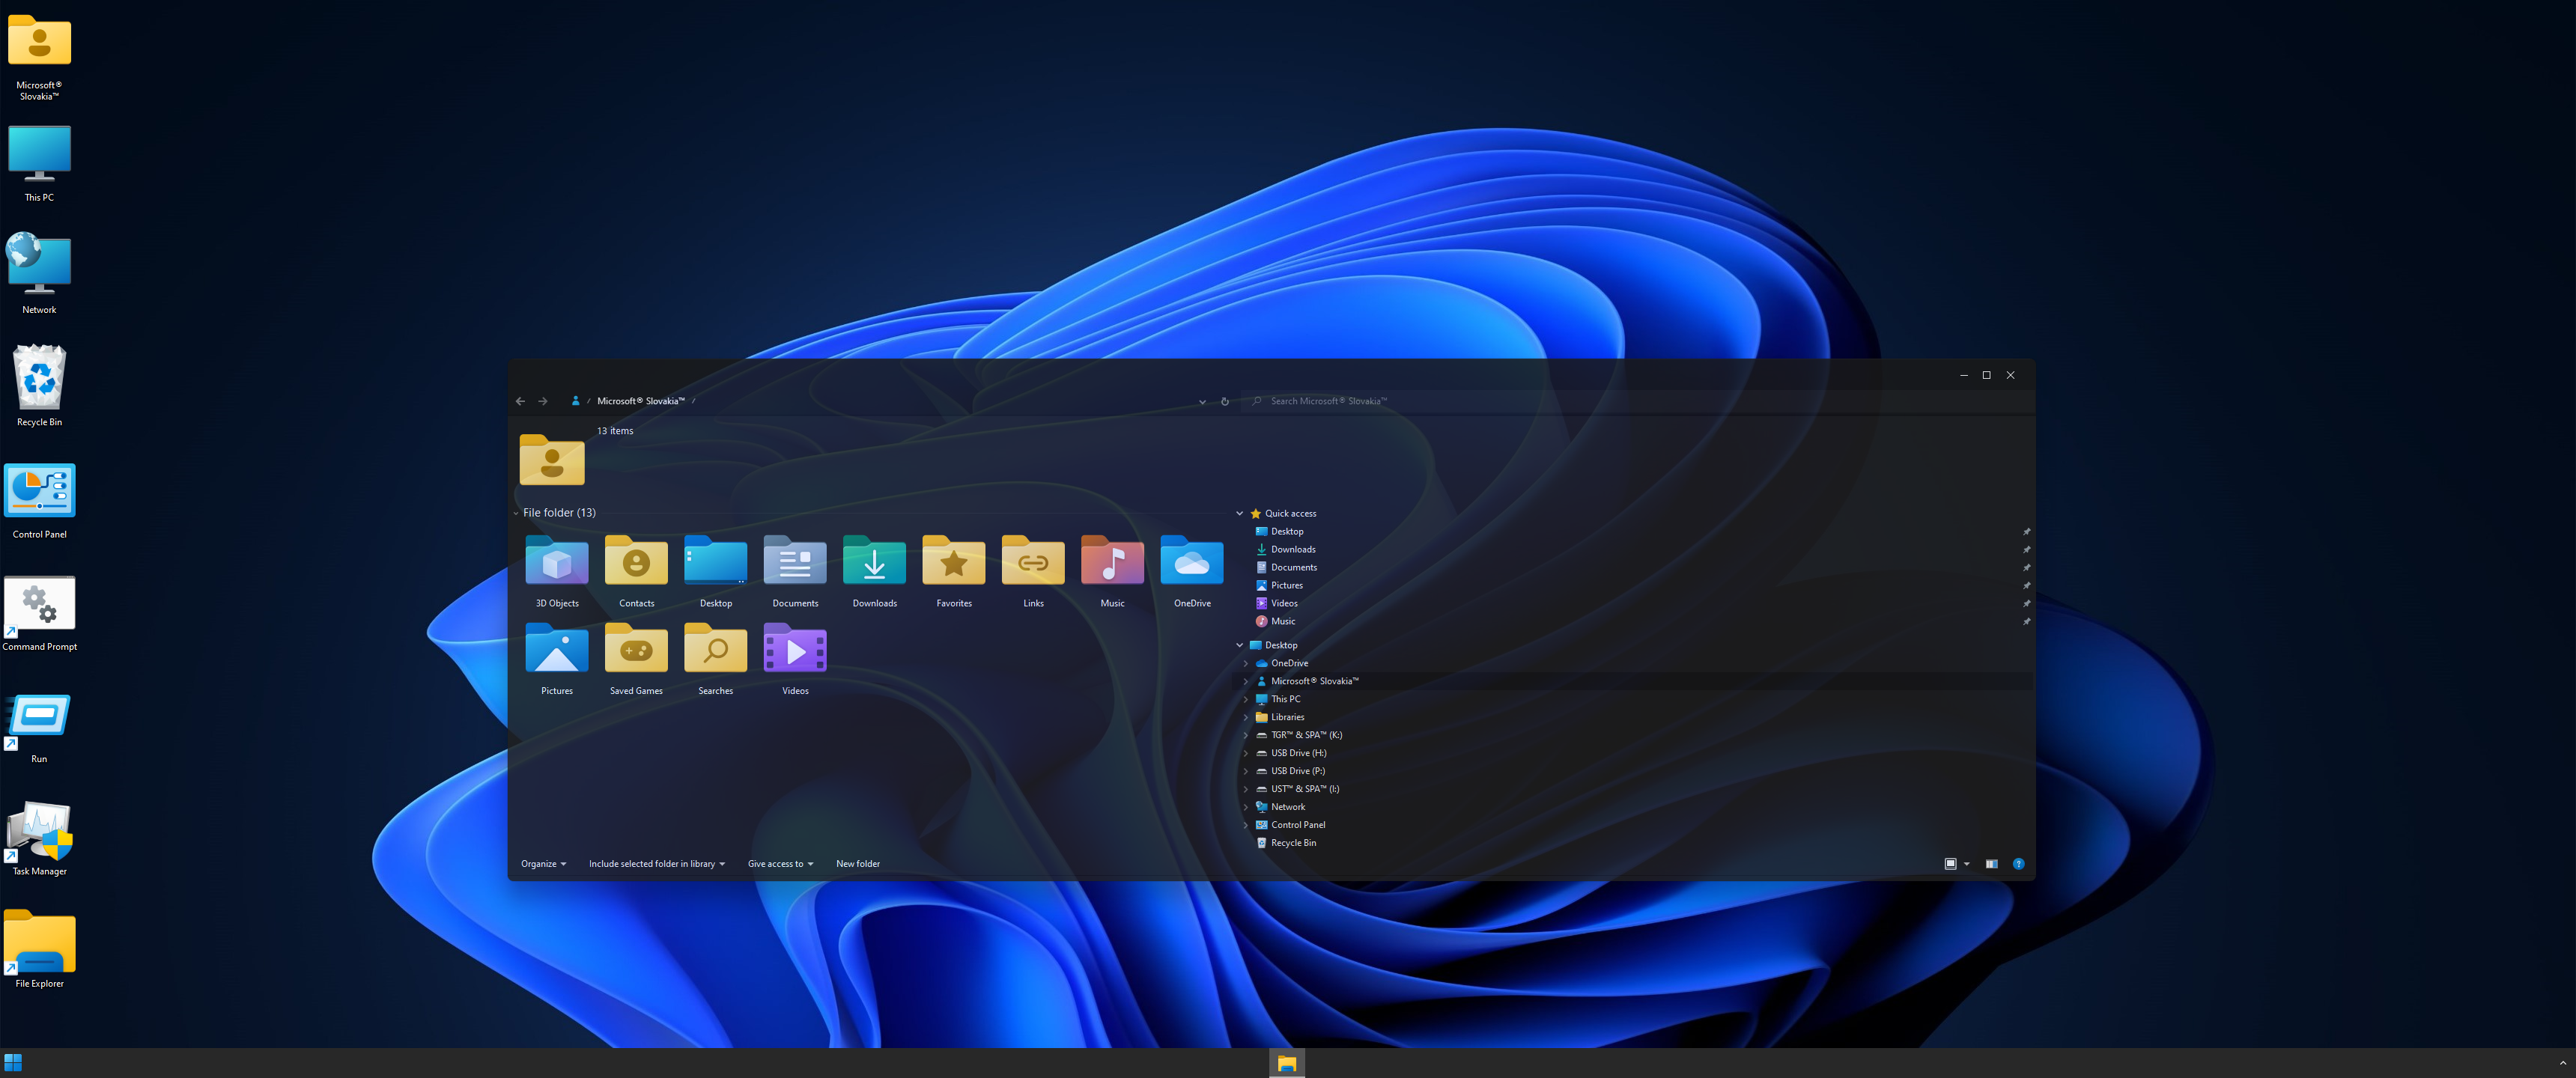
Task: Open the Organize menu
Action: [543, 864]
